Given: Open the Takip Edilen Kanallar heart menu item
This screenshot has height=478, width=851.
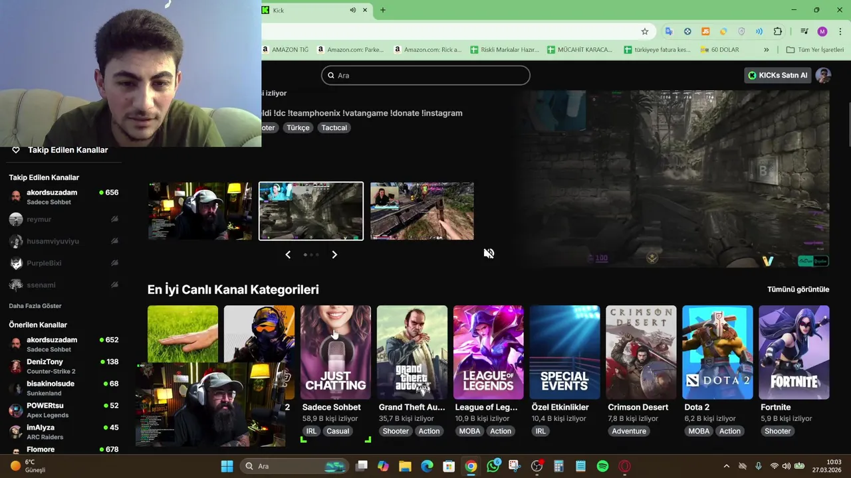Looking at the screenshot, I should (x=60, y=150).
